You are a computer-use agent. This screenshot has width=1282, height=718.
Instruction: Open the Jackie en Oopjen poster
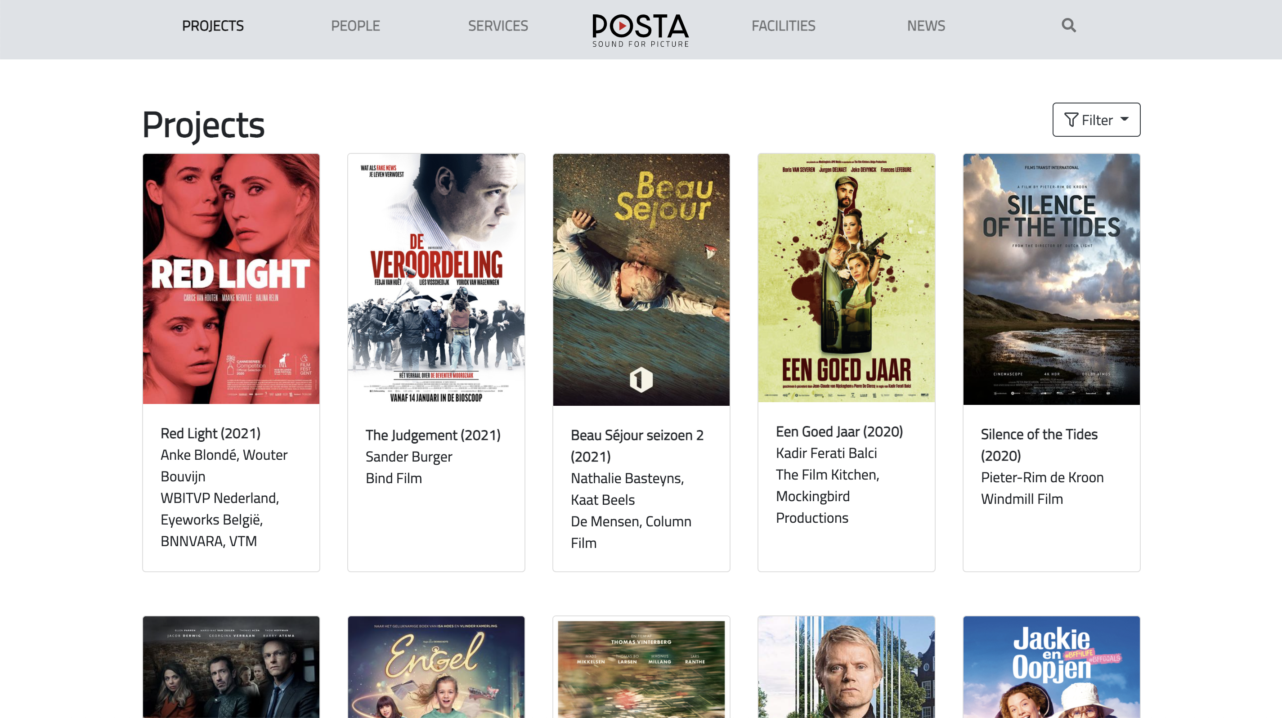tap(1051, 667)
